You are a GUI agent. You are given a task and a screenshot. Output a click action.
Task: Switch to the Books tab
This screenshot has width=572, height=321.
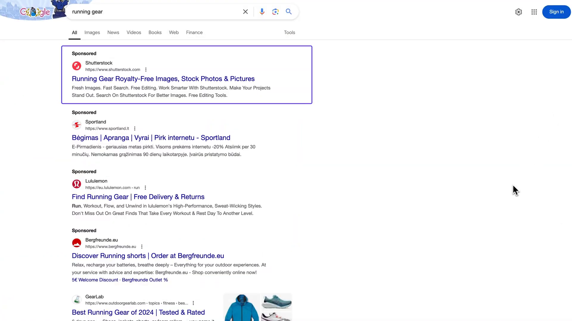(155, 32)
